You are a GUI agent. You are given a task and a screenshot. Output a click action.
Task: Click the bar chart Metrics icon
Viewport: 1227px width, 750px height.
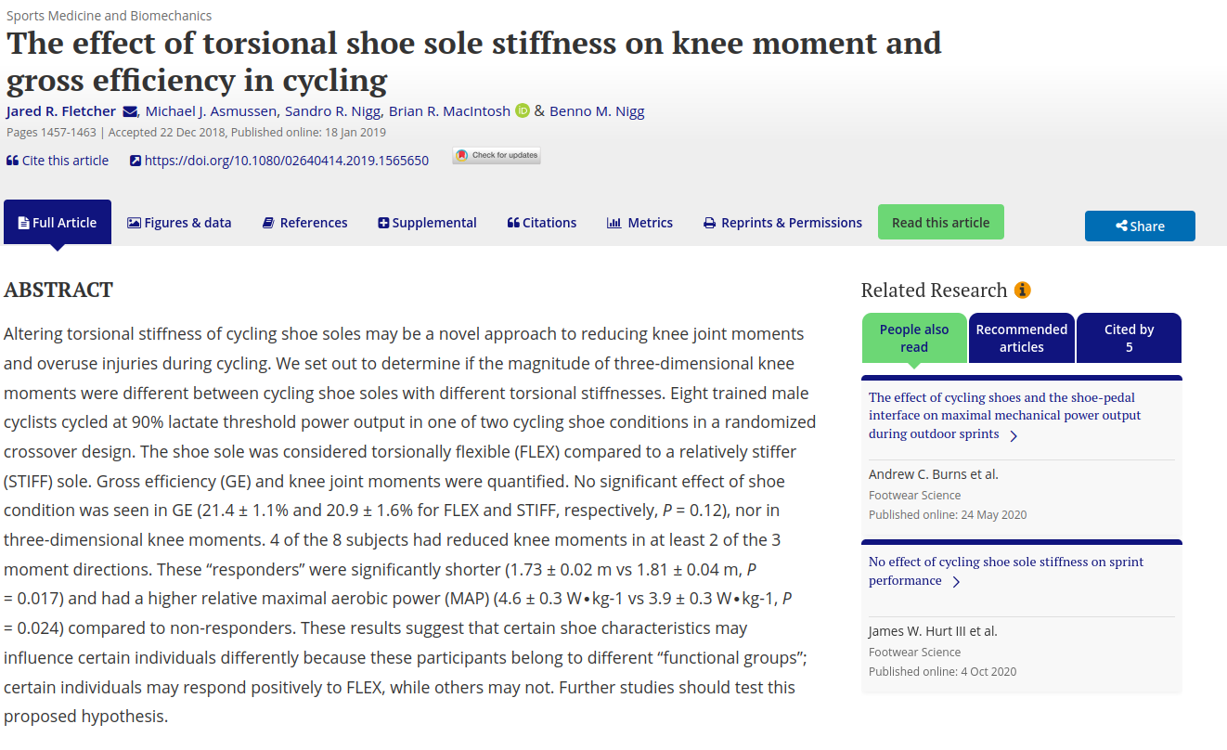pos(613,223)
